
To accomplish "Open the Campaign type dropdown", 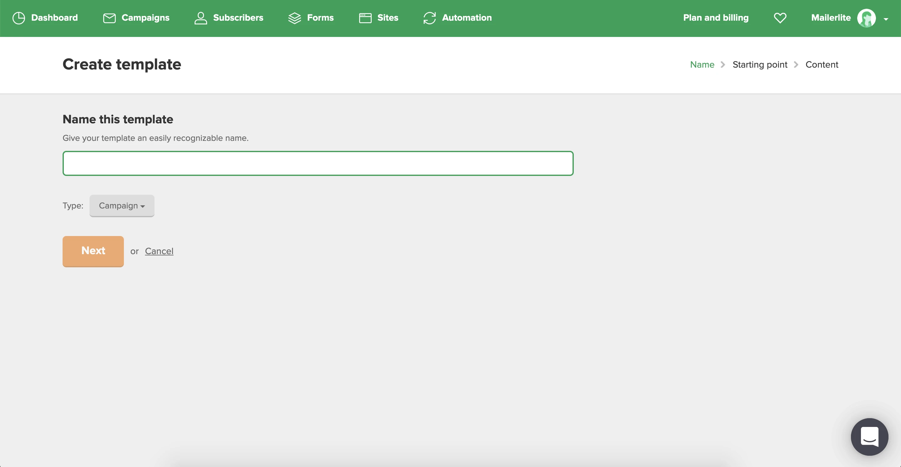I will coord(122,206).
